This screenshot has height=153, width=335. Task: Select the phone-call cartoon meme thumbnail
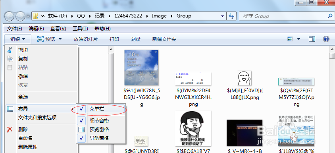pos(193,128)
